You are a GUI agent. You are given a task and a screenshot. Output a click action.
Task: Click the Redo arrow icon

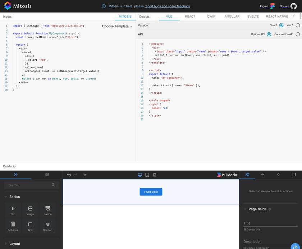[75, 175]
